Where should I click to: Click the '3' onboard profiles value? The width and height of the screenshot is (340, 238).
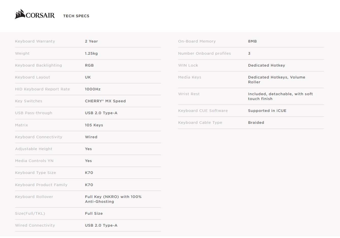coord(249,53)
